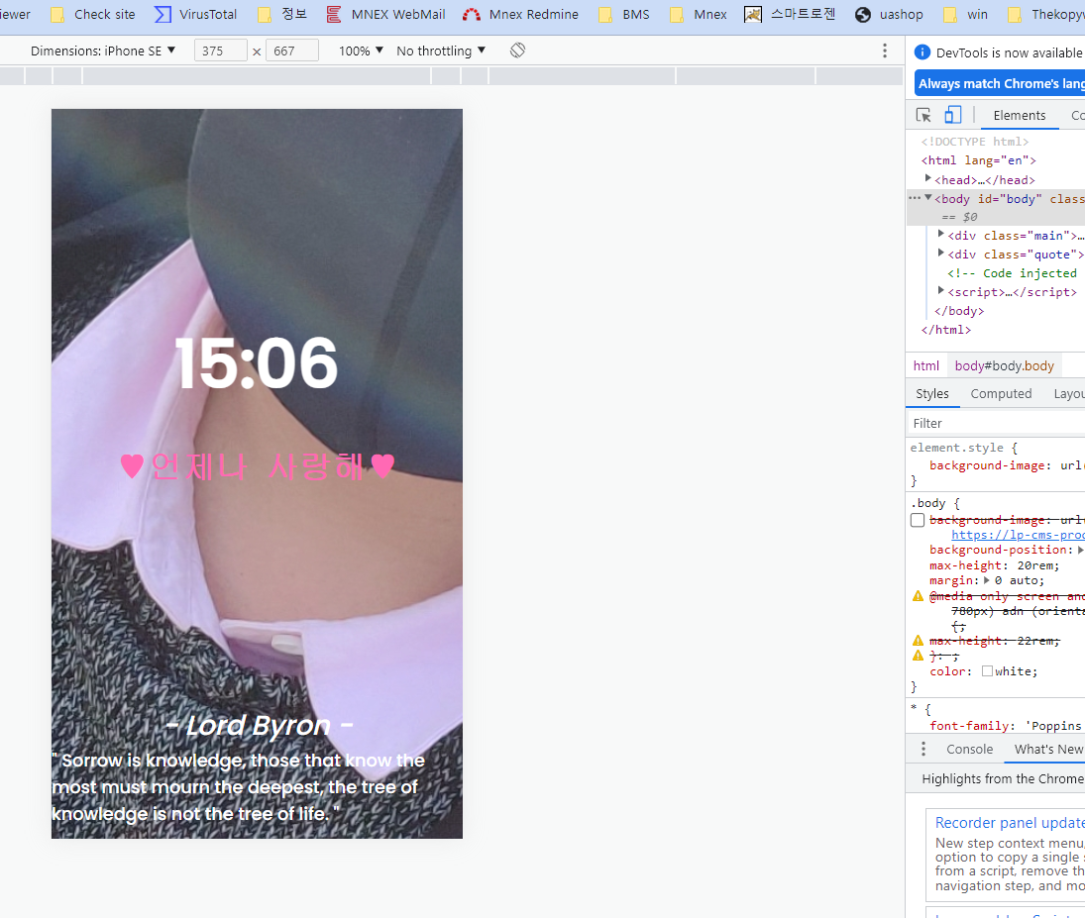Screen dimensions: 1085x918
Task: Open the uashop bookmark
Action: click(x=889, y=15)
